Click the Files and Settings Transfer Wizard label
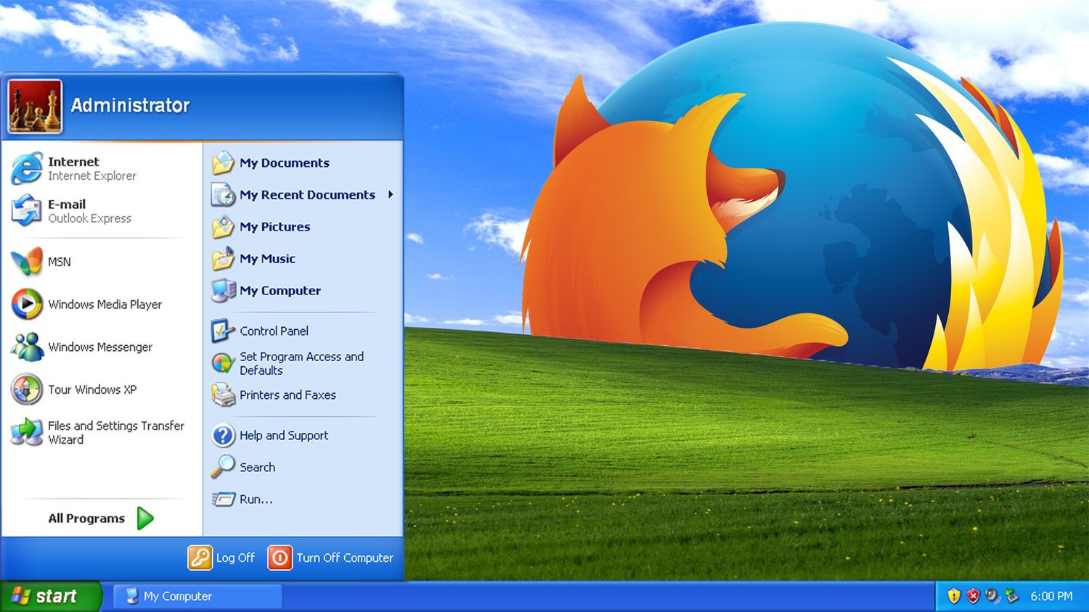Image resolution: width=1089 pixels, height=612 pixels. click(116, 432)
